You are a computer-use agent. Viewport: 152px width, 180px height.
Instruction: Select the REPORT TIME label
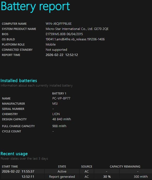coord(11,55)
